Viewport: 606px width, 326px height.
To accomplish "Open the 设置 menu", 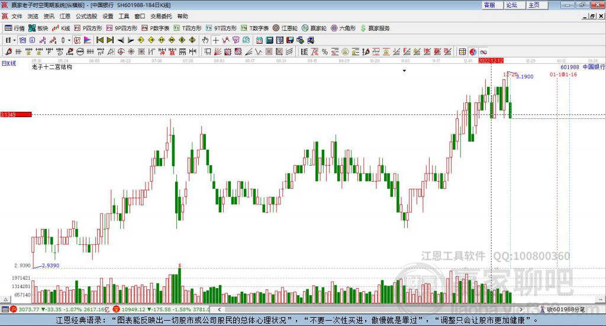I will click(108, 16).
